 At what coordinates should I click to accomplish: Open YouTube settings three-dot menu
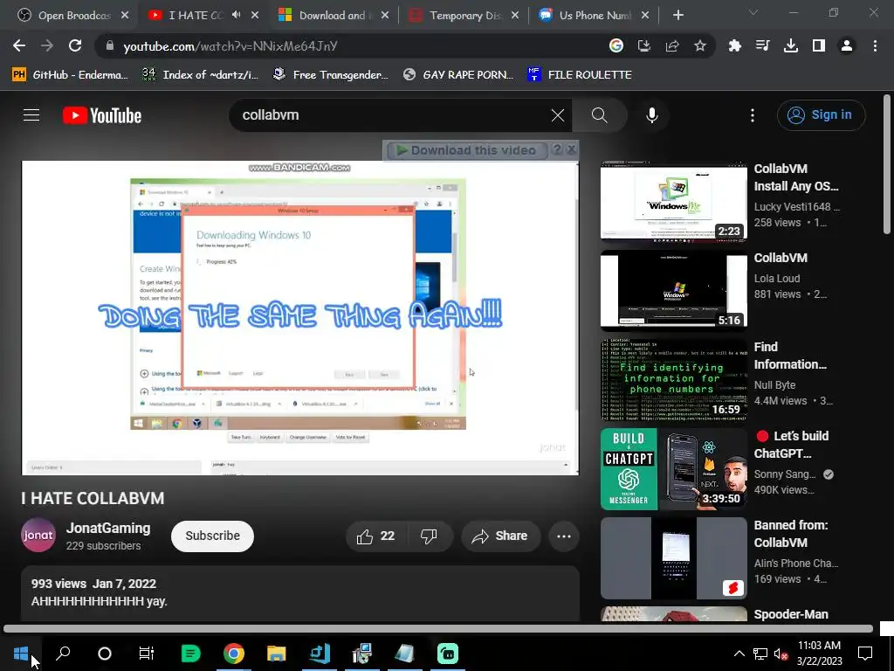pos(752,115)
